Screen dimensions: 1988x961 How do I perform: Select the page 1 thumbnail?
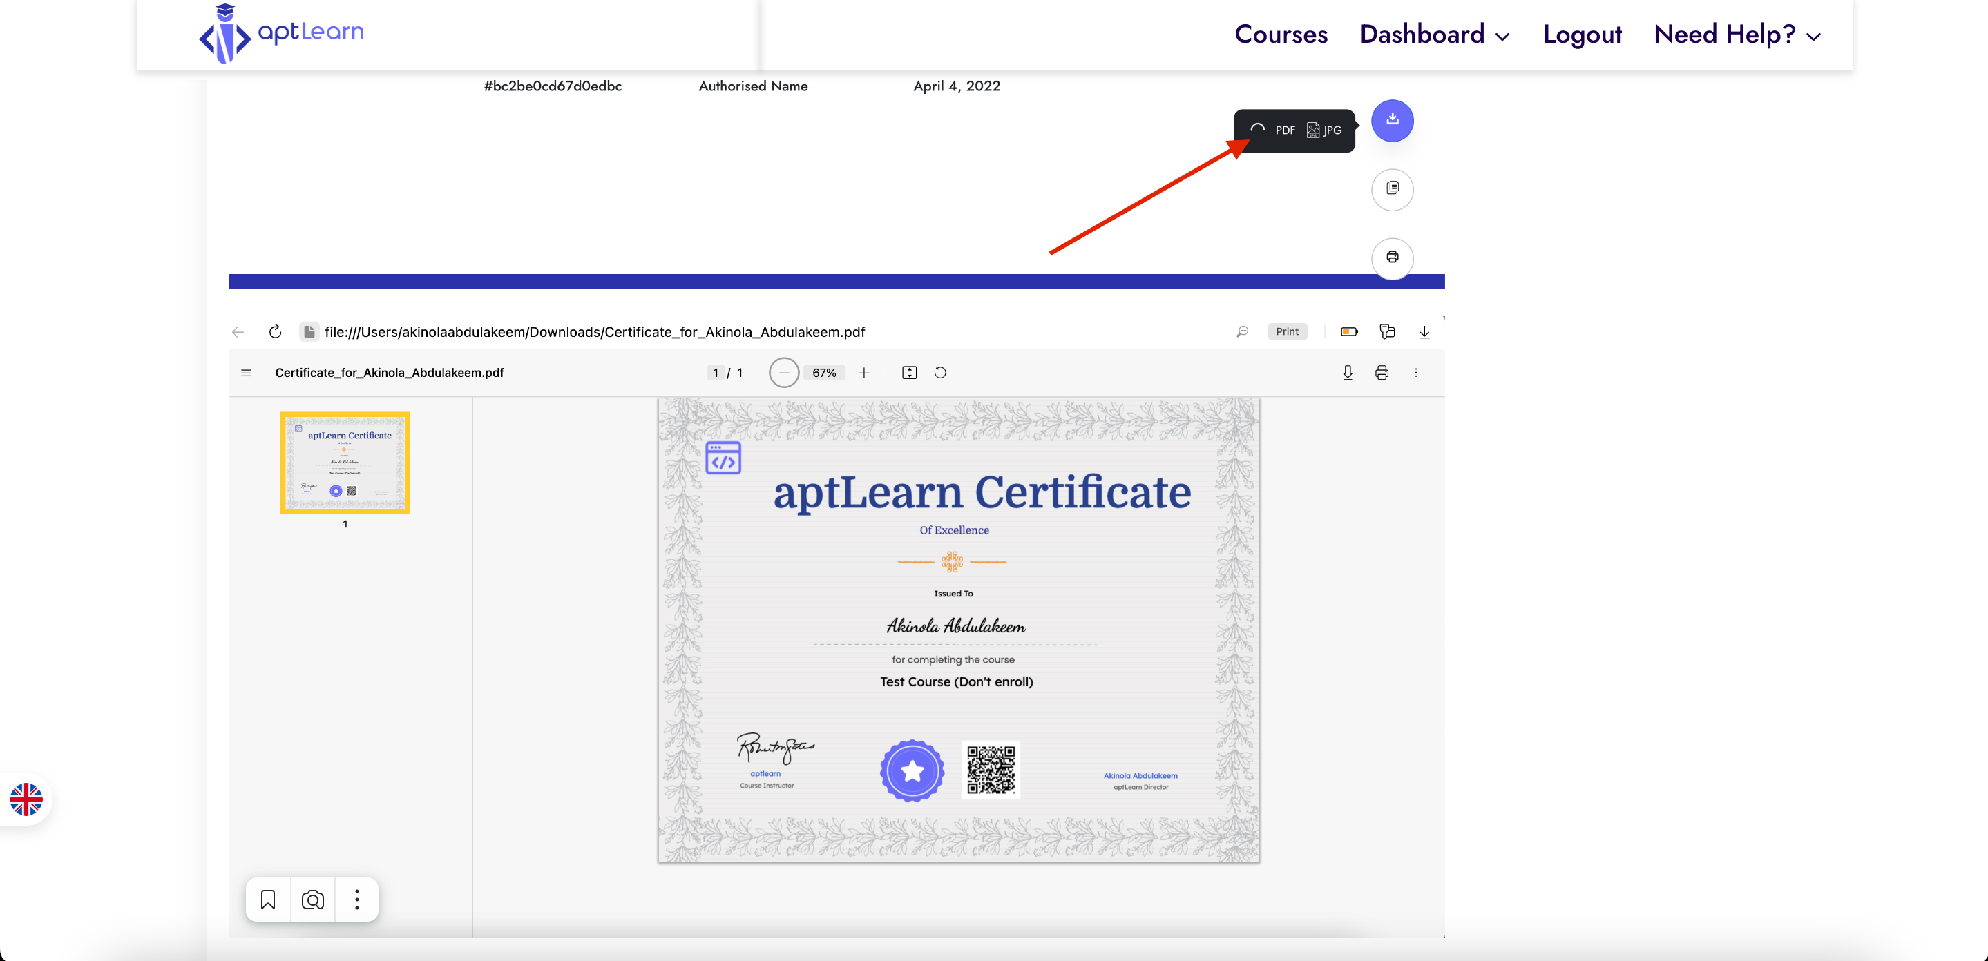(x=345, y=463)
